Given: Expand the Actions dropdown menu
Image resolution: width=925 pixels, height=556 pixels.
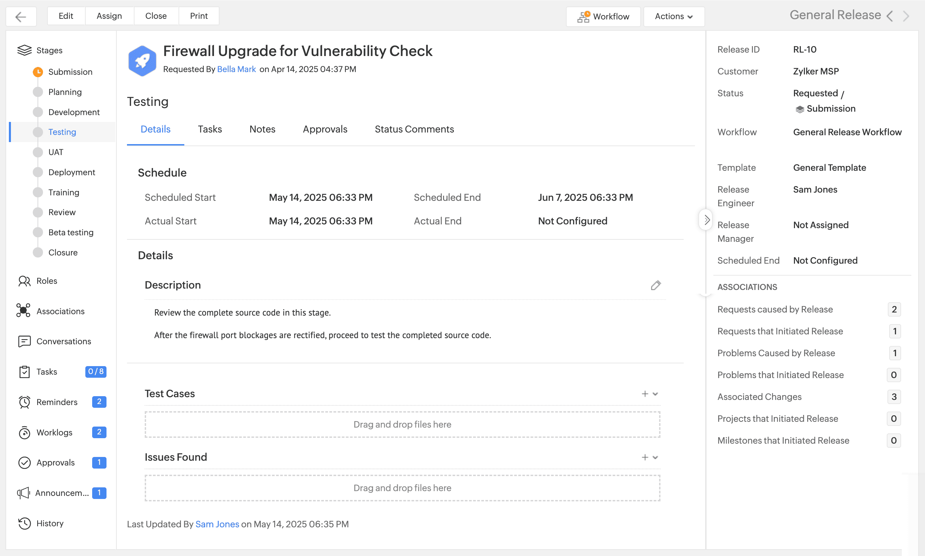Looking at the screenshot, I should 673,16.
